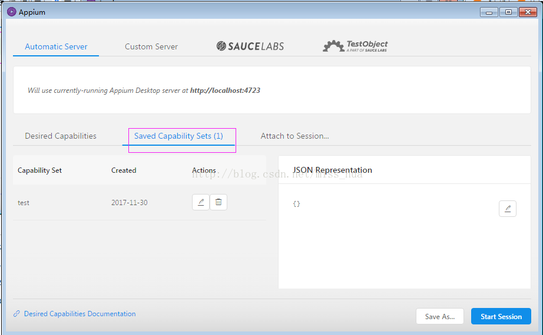Image resolution: width=543 pixels, height=335 pixels.
Task: Click the created date 2017-11-30
Action: coord(129,203)
